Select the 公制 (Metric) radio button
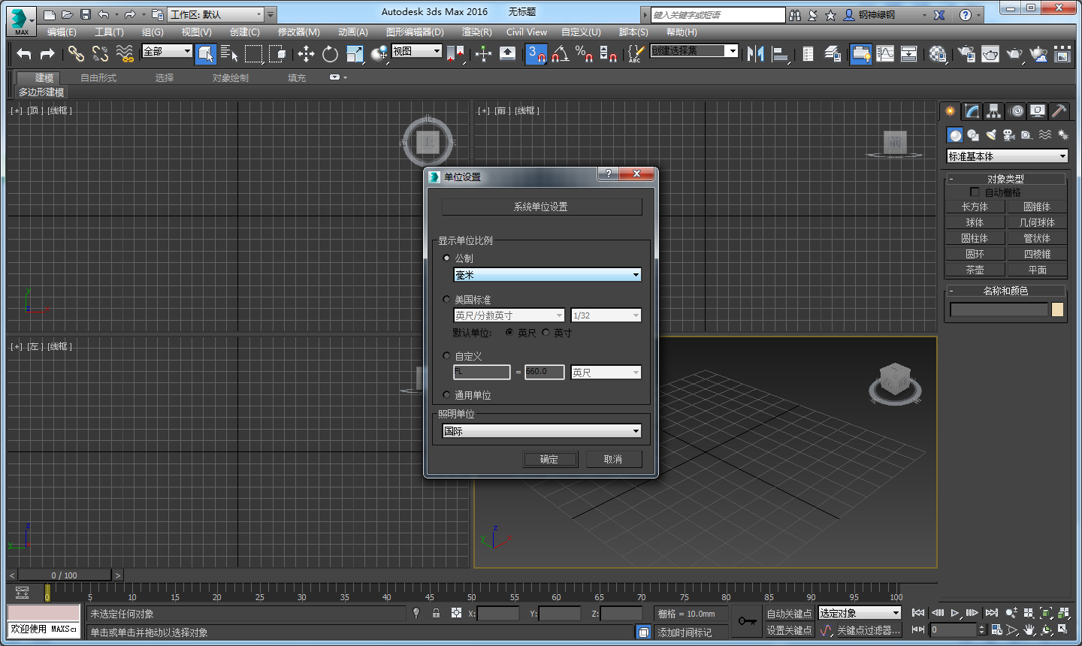Screen dimensions: 1082x646 [x=446, y=258]
